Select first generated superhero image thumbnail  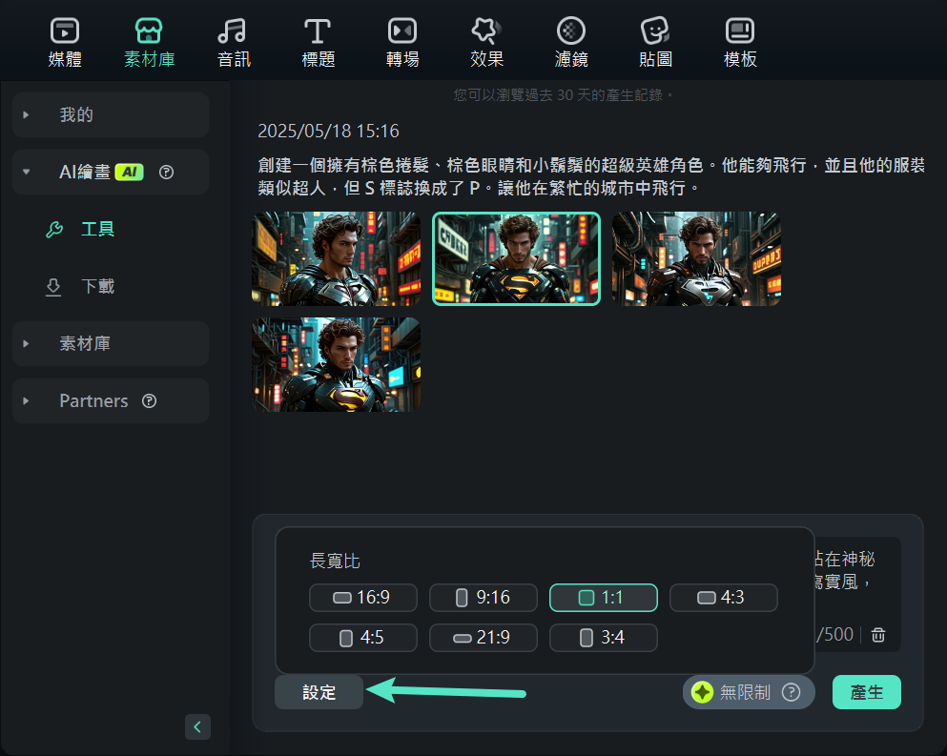point(336,258)
